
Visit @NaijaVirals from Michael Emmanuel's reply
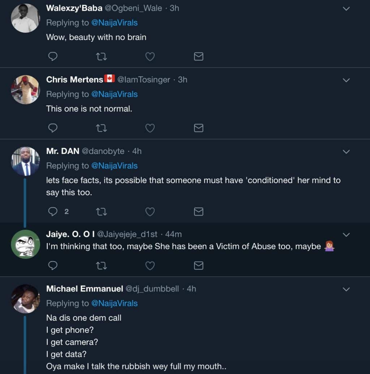click(x=115, y=304)
